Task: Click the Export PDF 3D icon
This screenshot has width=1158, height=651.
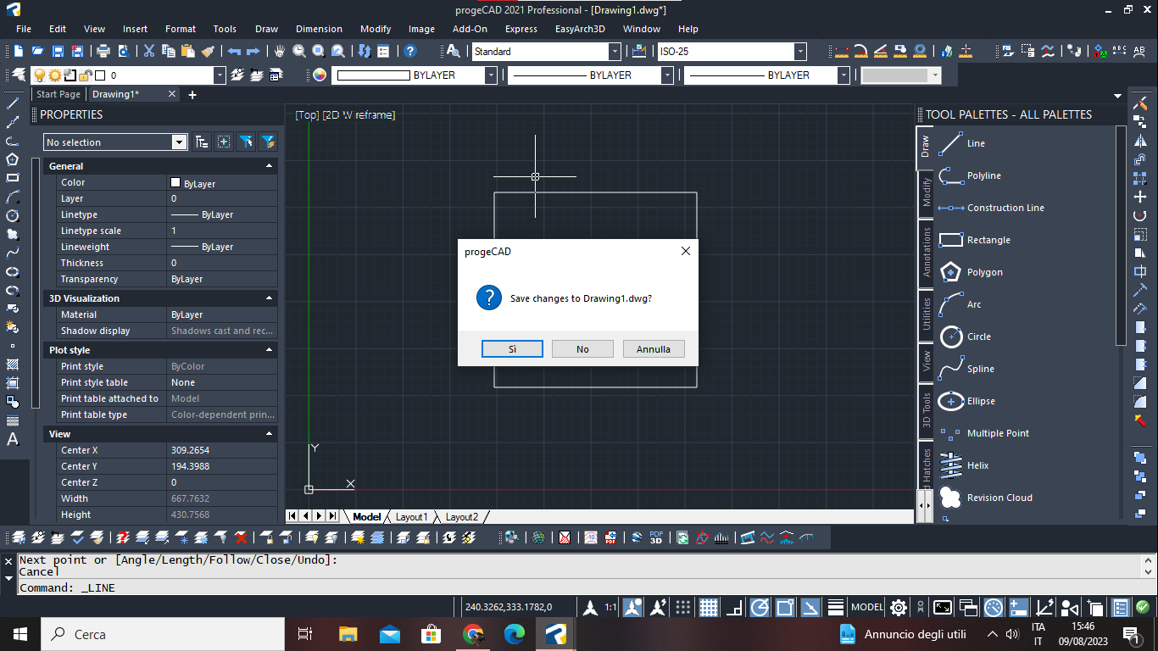Action: coord(656,537)
